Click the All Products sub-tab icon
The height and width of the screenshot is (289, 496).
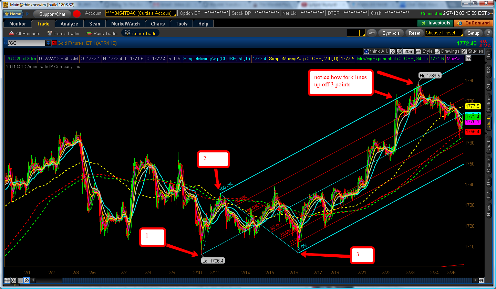(11, 33)
